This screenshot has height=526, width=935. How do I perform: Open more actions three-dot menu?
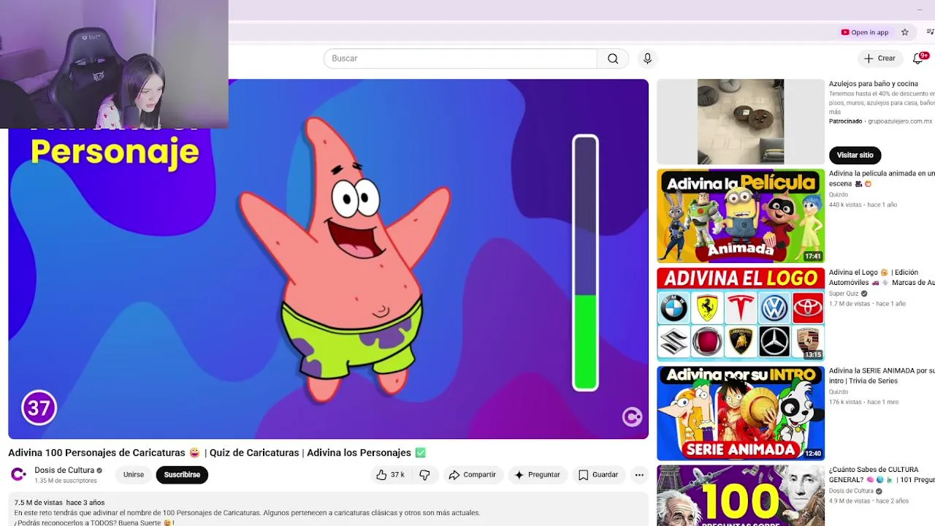tap(639, 475)
